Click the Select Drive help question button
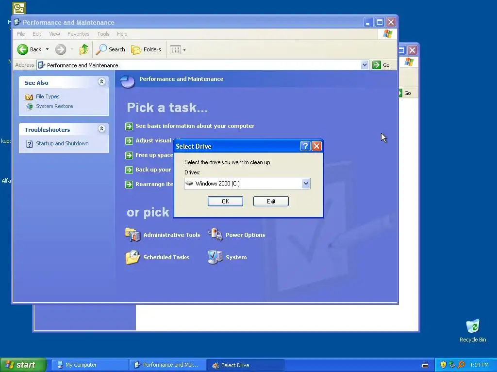The width and height of the screenshot is (497, 372). tap(305, 146)
